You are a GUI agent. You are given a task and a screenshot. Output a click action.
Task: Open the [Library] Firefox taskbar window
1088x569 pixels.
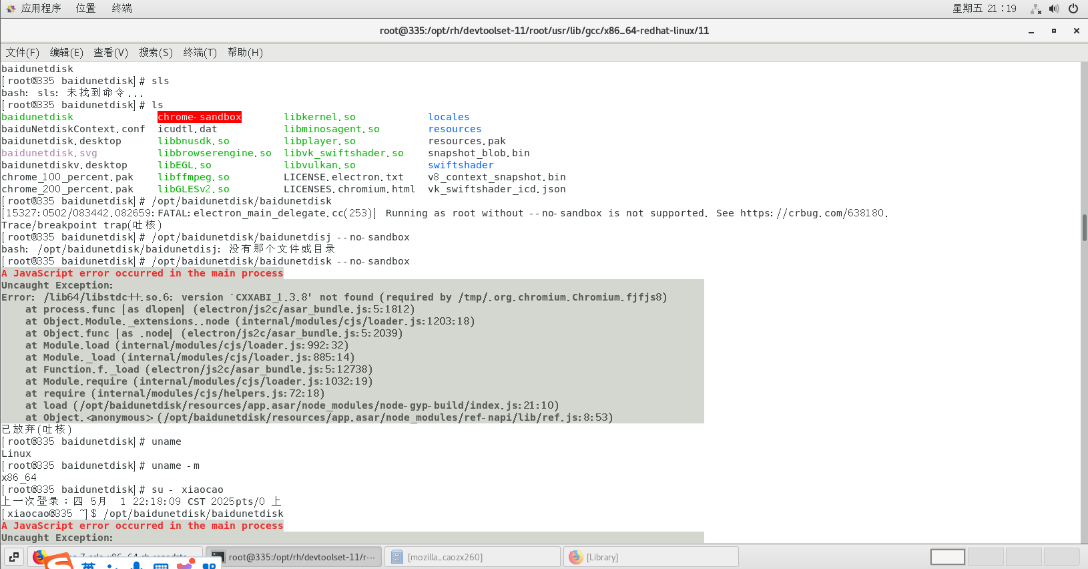(651, 556)
